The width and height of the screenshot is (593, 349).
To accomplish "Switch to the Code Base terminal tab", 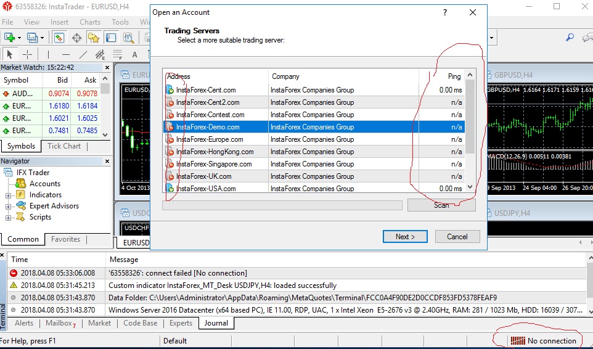I will click(141, 323).
